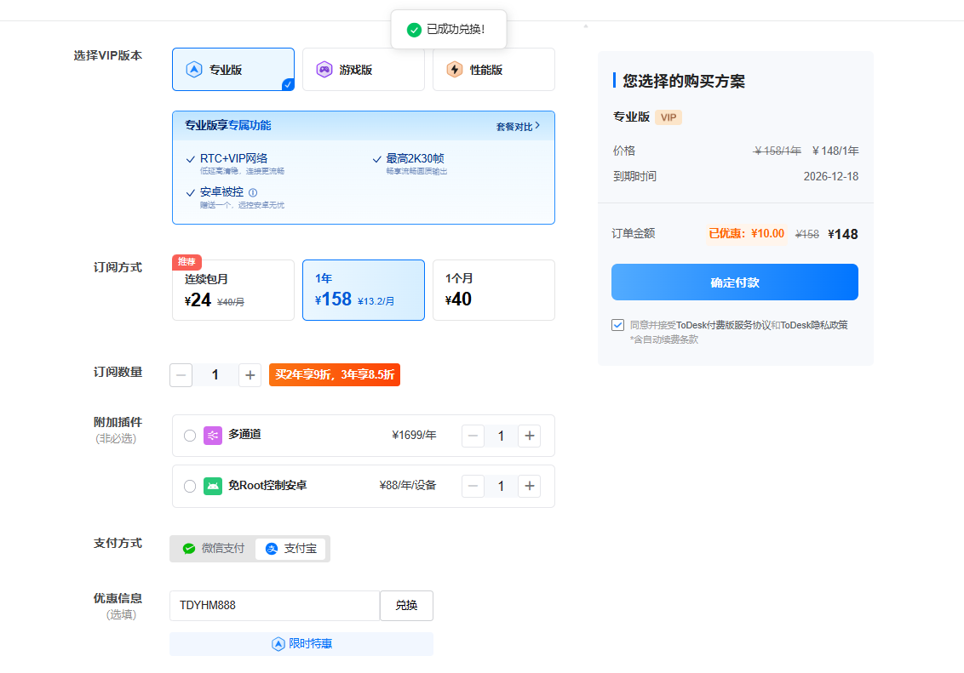Select 支付宝 payment option

(x=290, y=548)
